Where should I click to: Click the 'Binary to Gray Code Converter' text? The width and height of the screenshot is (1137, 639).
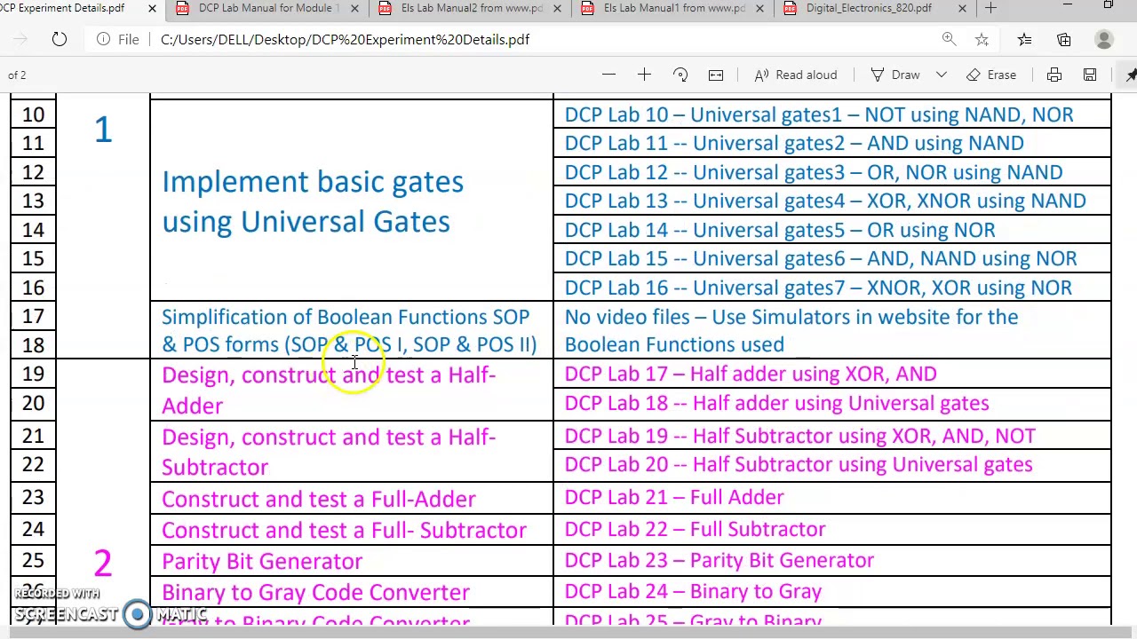tap(315, 592)
